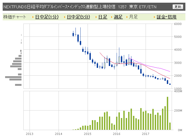Click orange arrow beside 月足
187x140 pixels.
tap(127, 17)
